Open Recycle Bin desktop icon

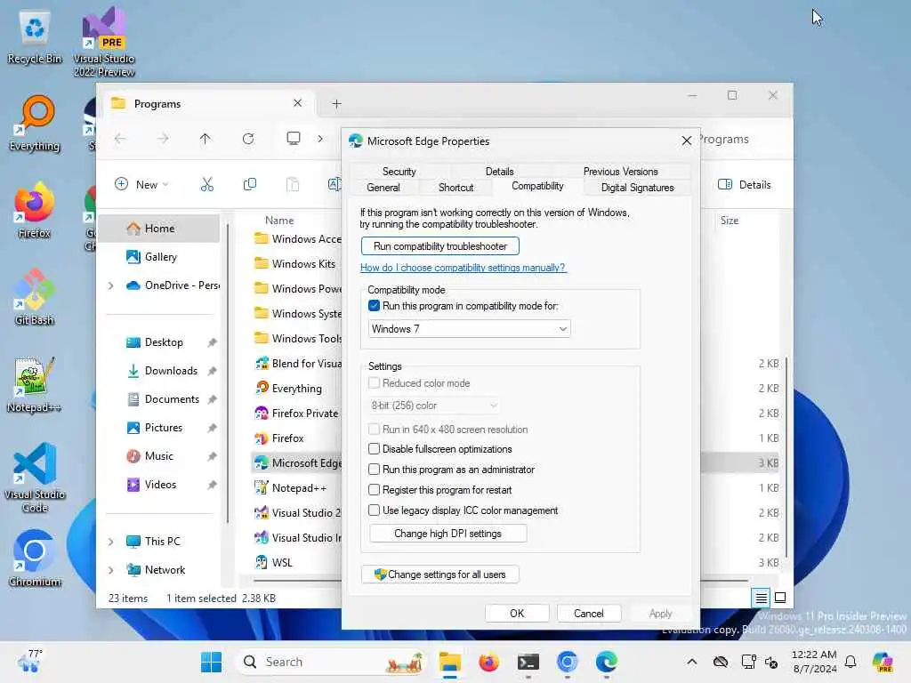pyautogui.click(x=35, y=37)
